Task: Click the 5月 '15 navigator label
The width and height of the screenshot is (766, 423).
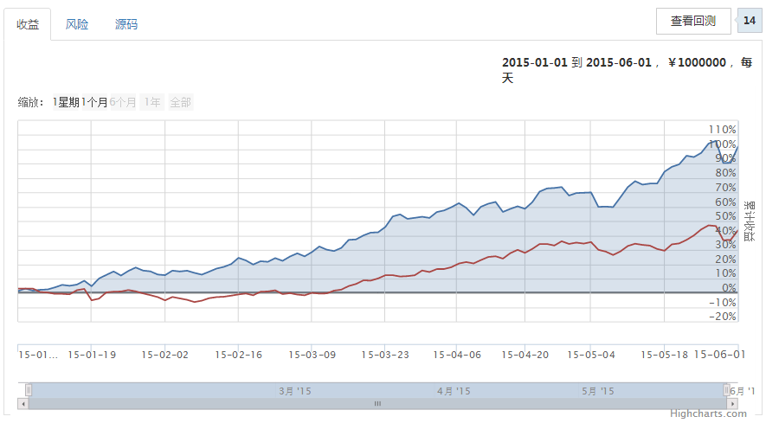Action: click(598, 391)
